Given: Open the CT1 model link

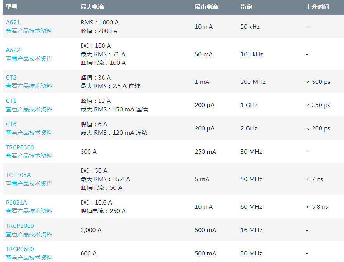Looking at the screenshot, I should [11, 101].
